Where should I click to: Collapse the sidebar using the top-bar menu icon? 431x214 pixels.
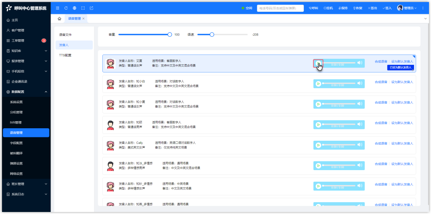[58, 8]
